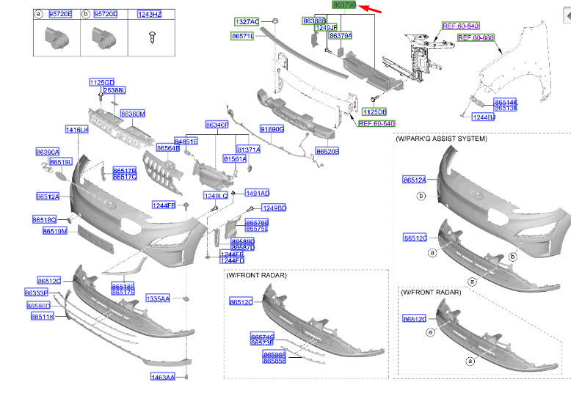Click molding part label 86580D

coord(39,306)
